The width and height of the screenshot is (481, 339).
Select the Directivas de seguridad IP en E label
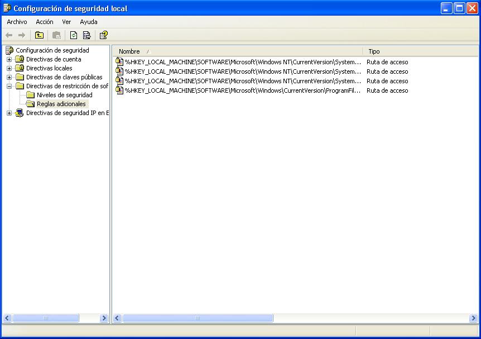(x=68, y=113)
